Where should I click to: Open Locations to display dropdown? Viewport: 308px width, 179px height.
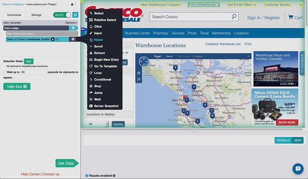coord(97,124)
